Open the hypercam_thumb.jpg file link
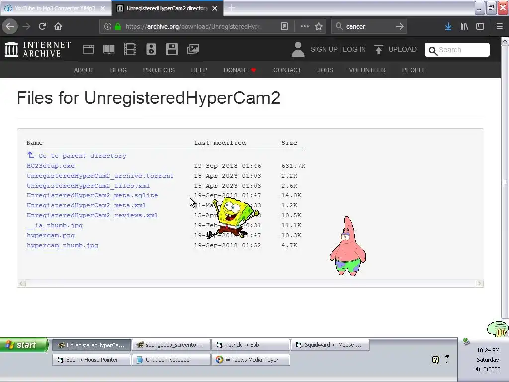Viewport: 509px width, 382px height. [x=62, y=245]
